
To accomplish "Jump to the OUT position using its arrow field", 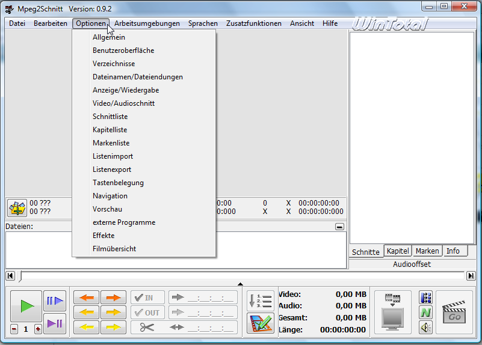I will tap(203, 313).
